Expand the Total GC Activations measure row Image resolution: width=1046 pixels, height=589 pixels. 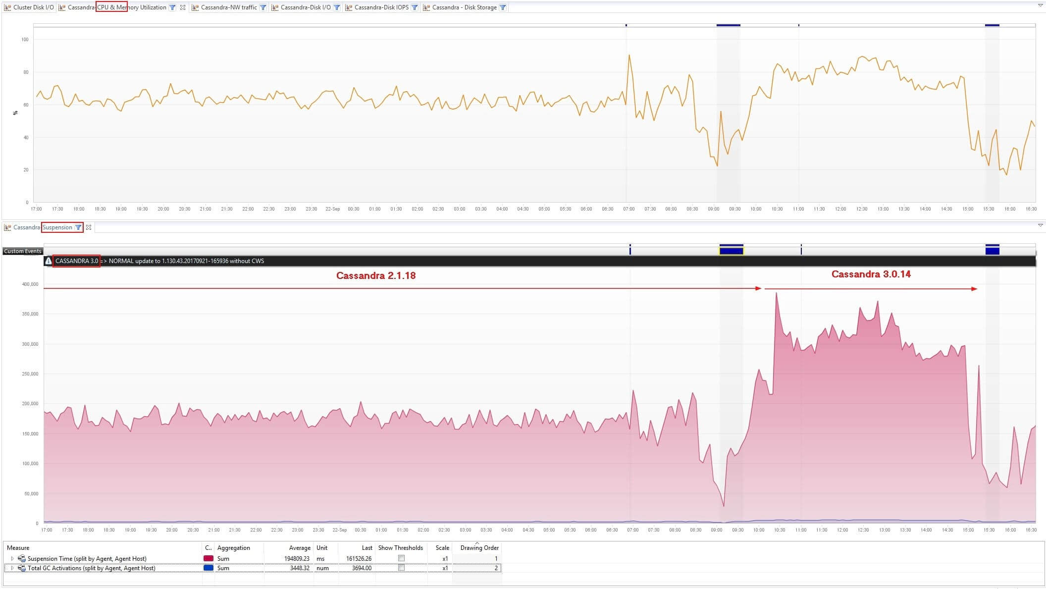[12, 568]
